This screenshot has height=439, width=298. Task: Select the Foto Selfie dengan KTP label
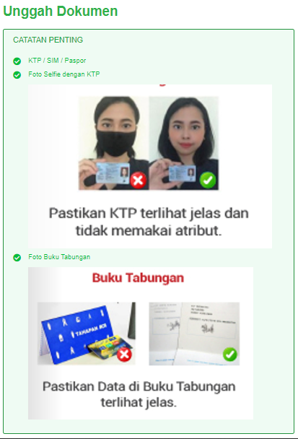pos(63,74)
